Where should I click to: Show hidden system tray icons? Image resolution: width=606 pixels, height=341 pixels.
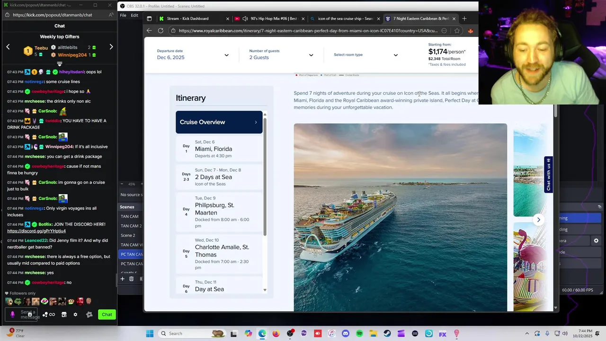(x=527, y=333)
